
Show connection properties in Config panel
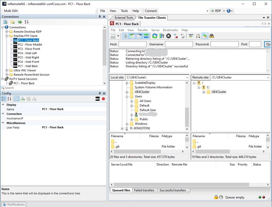click(17, 99)
